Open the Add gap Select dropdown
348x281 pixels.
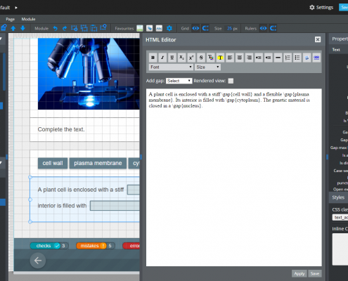tap(179, 81)
